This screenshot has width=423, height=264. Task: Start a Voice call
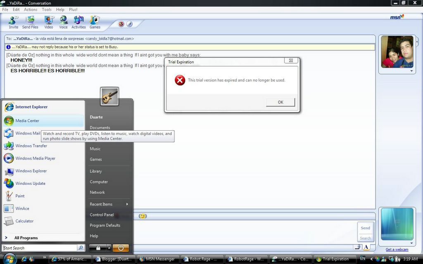pyautogui.click(x=63, y=22)
